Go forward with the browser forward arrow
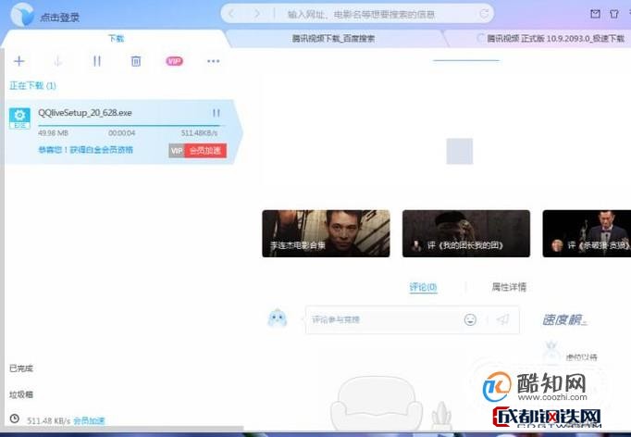This screenshot has height=437, width=631. click(x=256, y=14)
